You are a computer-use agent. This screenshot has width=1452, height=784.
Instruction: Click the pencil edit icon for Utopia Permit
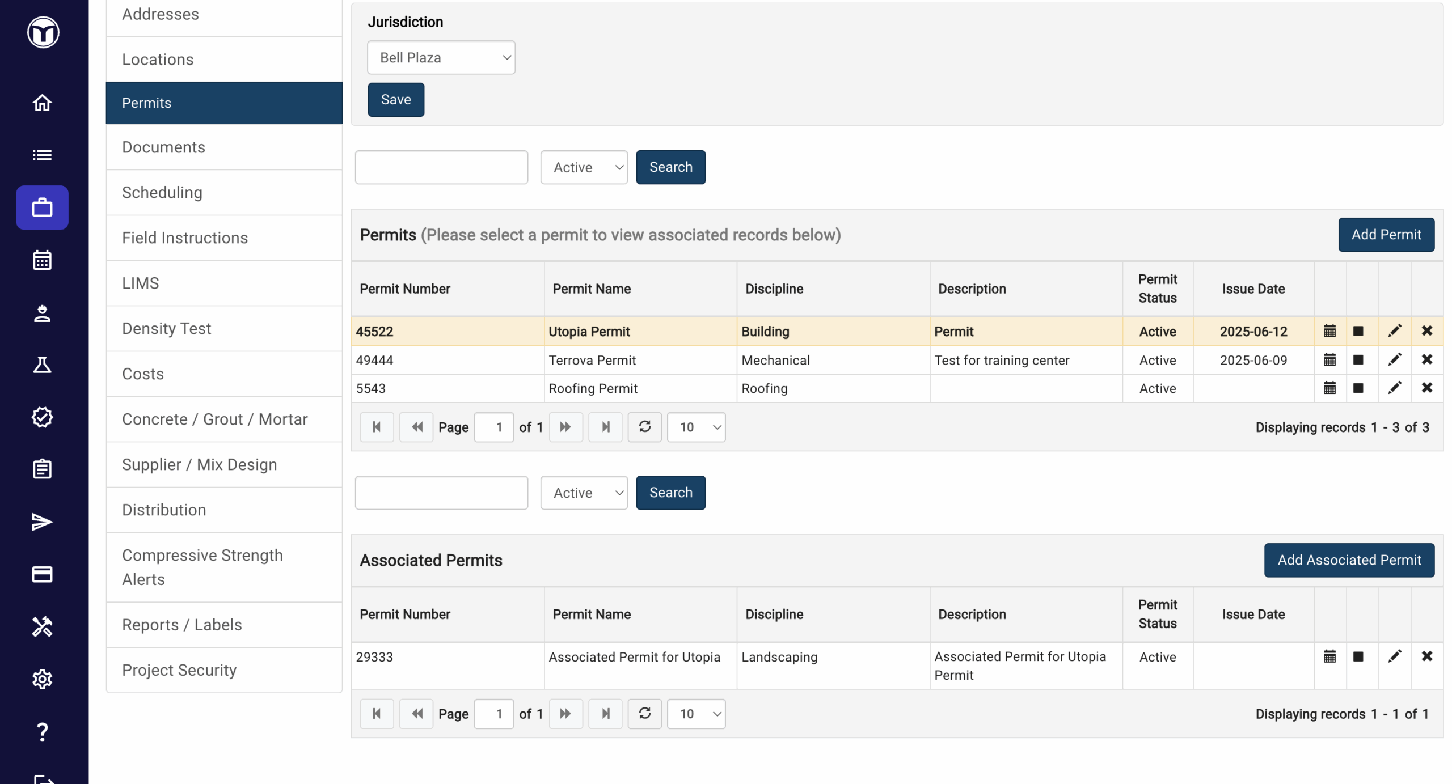pyautogui.click(x=1394, y=331)
